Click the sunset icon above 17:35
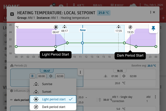166x111 pixels. pos(119,27)
